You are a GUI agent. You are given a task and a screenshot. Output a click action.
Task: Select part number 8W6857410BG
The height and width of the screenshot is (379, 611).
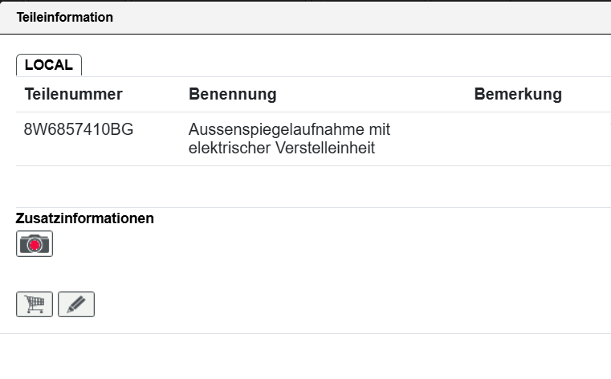79,129
